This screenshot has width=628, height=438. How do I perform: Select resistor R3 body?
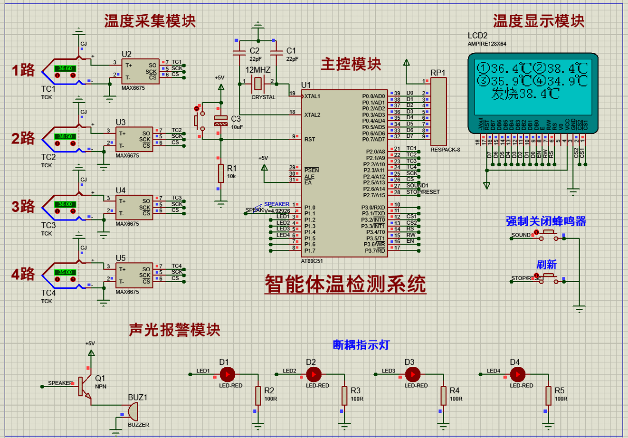[344, 395]
